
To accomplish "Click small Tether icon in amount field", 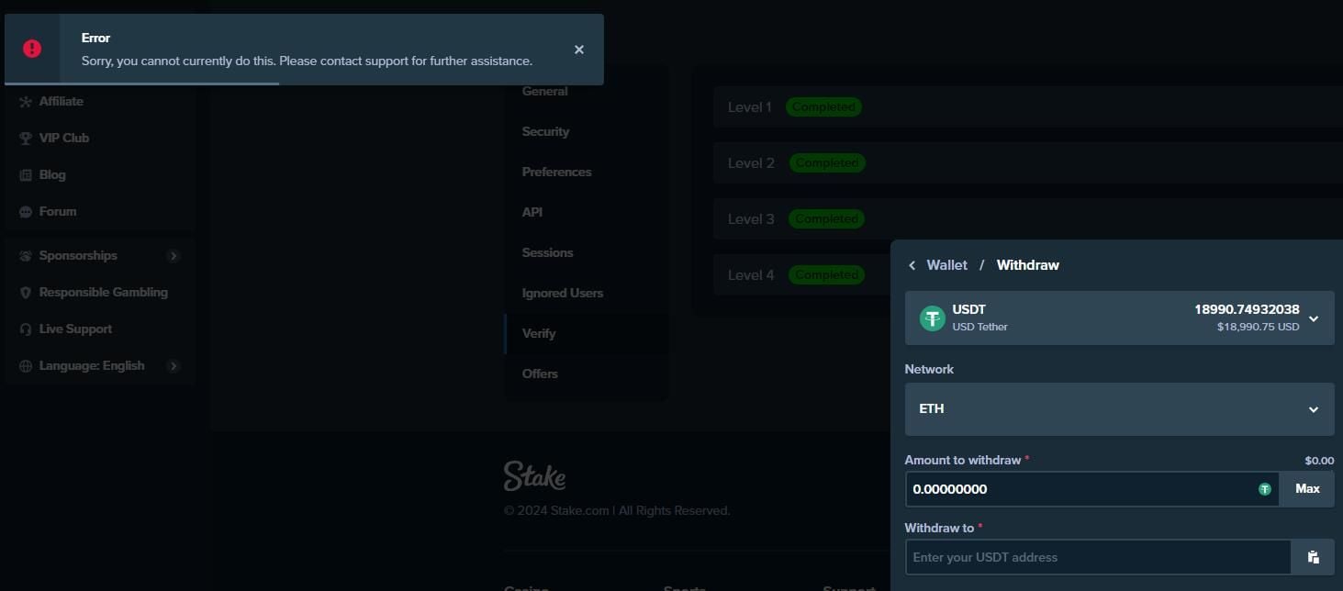I will (x=1264, y=489).
